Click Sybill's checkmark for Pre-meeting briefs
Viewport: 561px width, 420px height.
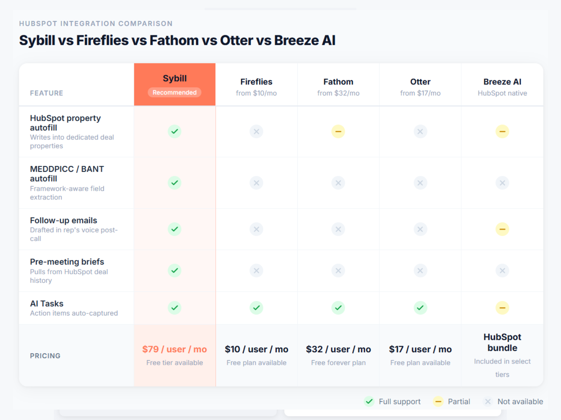[x=175, y=270]
